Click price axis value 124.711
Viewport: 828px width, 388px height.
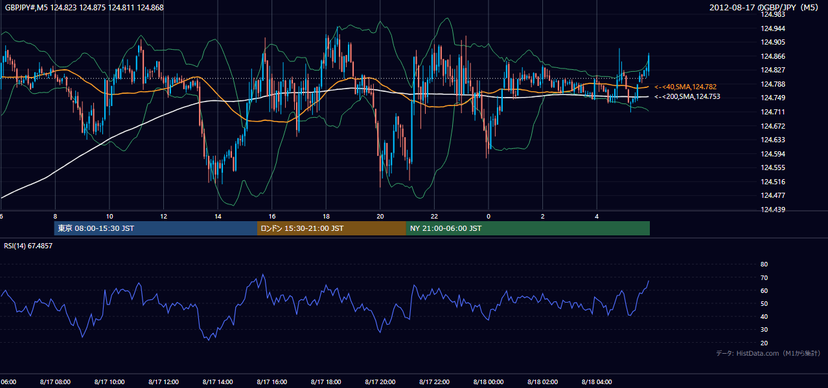tap(773, 112)
